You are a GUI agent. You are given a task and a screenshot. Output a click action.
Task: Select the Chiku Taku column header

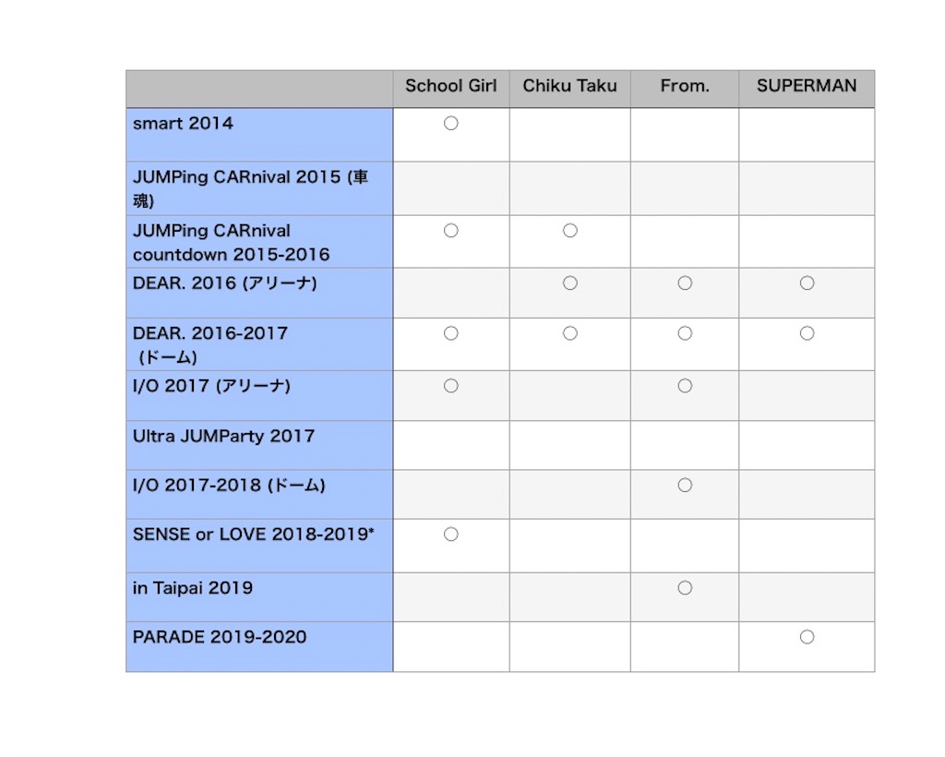coord(569,86)
